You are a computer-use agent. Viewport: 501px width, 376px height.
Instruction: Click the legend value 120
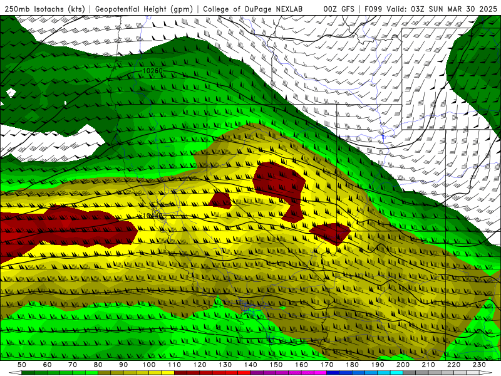200,365
